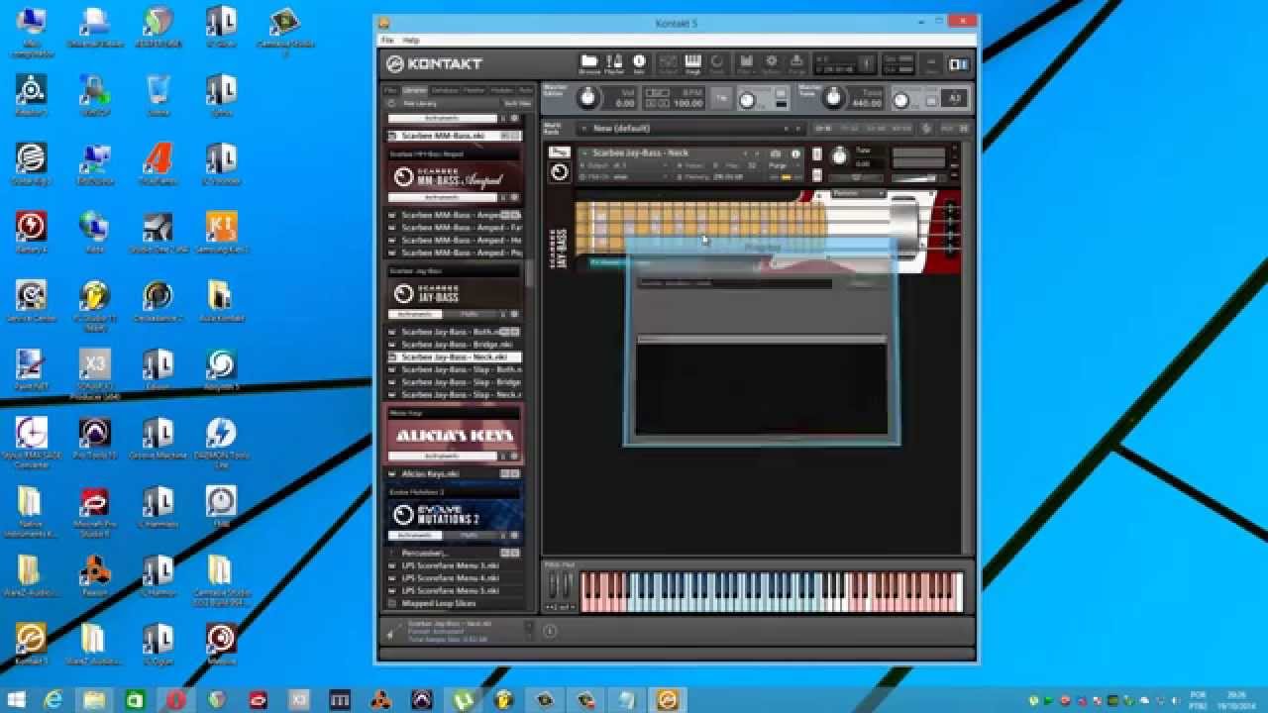The height and width of the screenshot is (713, 1268).
Task: Open the Recycle Bin on desktop
Action: (x=158, y=95)
